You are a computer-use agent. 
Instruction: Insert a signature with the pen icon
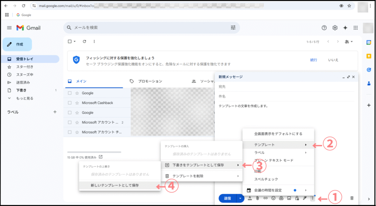point(304,198)
